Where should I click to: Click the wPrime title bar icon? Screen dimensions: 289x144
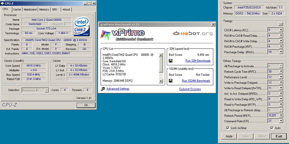(x=101, y=24)
